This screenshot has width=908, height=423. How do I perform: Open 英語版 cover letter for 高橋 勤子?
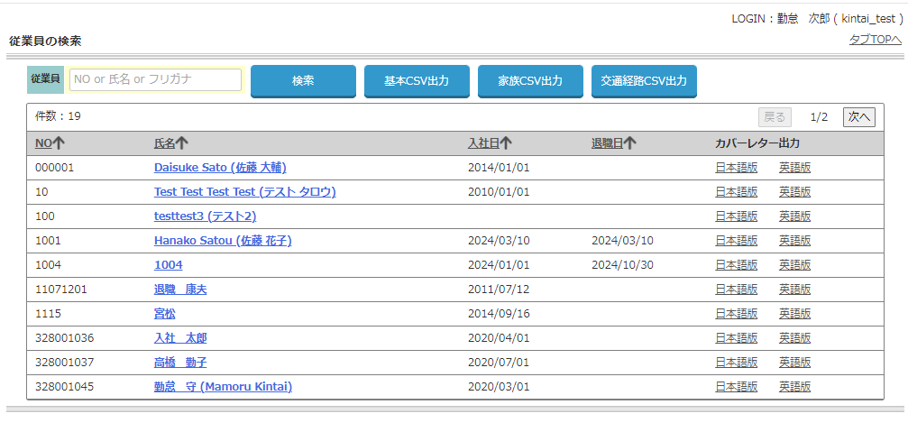(794, 363)
